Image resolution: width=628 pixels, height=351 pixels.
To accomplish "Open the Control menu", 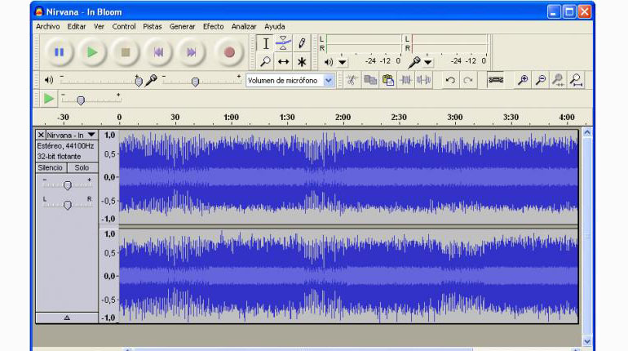I will (x=124, y=26).
